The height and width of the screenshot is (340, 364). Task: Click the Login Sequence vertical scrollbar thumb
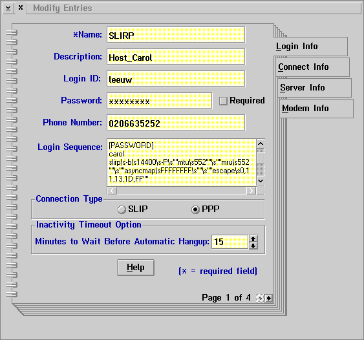(x=261, y=158)
